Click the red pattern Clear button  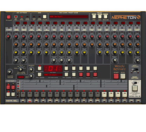95,74
